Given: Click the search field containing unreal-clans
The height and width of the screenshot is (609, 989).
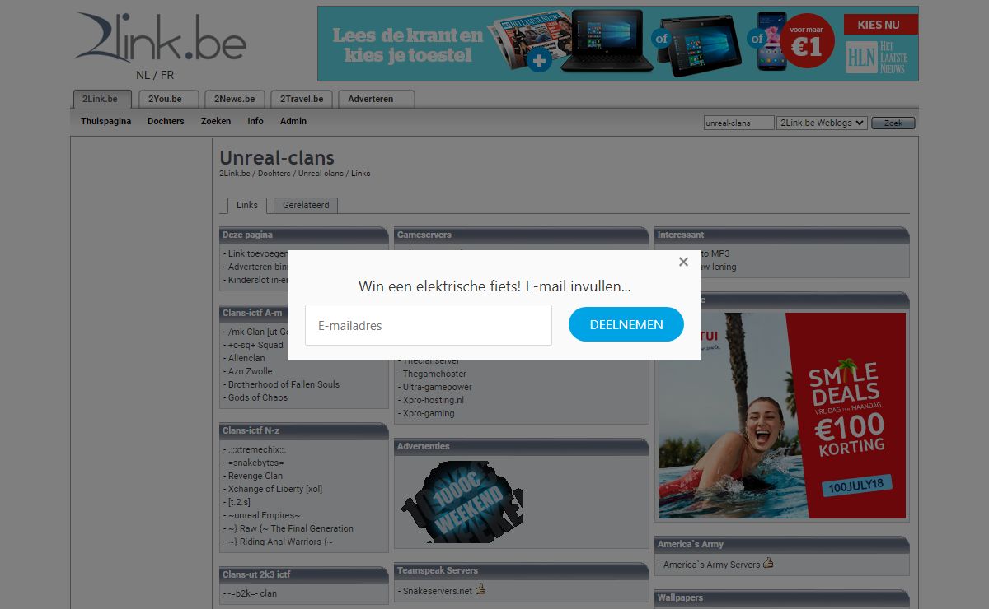Looking at the screenshot, I should [739, 123].
